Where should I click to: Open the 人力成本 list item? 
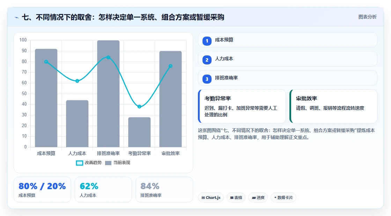pyautogui.click(x=287, y=59)
